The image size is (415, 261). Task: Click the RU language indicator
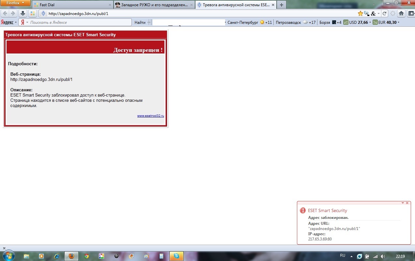point(343,255)
